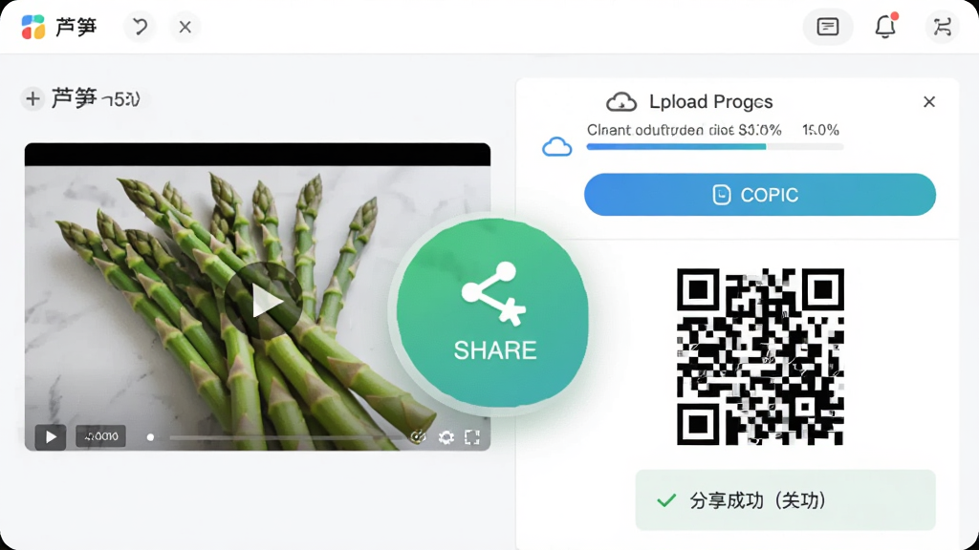This screenshot has width=979, height=550.
Task: Click the play button in video control bar
Action: tap(50, 436)
